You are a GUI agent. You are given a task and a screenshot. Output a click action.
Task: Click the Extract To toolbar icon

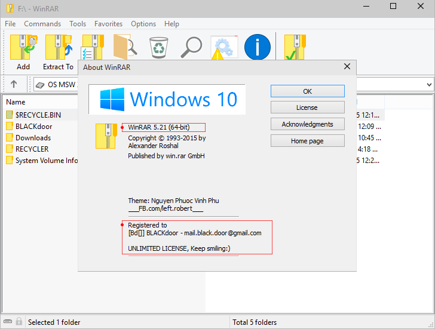coord(59,47)
